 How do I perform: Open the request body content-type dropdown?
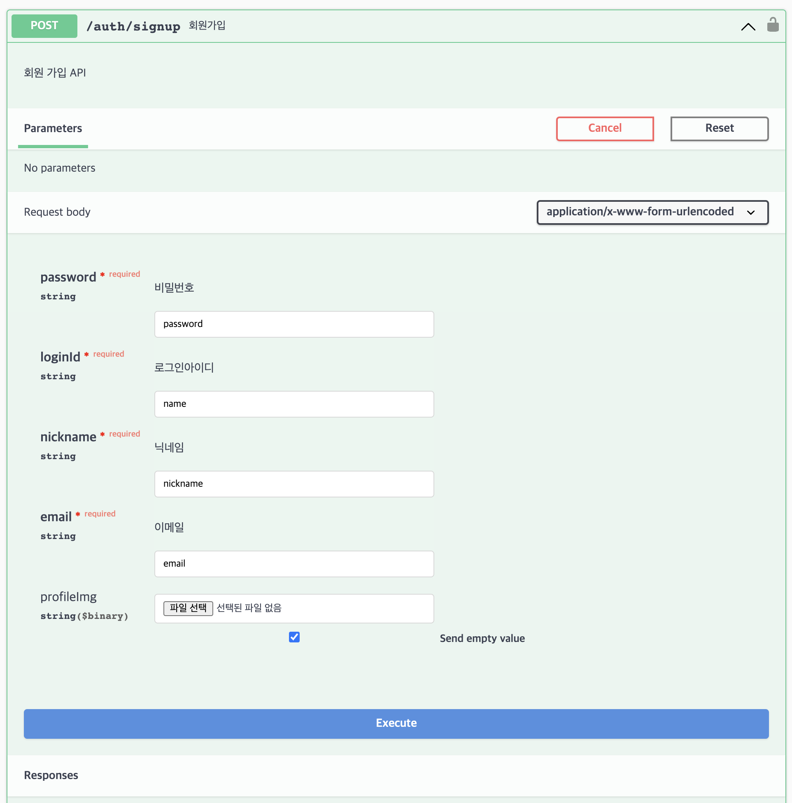point(652,212)
